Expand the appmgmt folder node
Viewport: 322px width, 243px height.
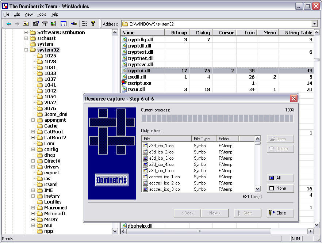tap(33, 120)
